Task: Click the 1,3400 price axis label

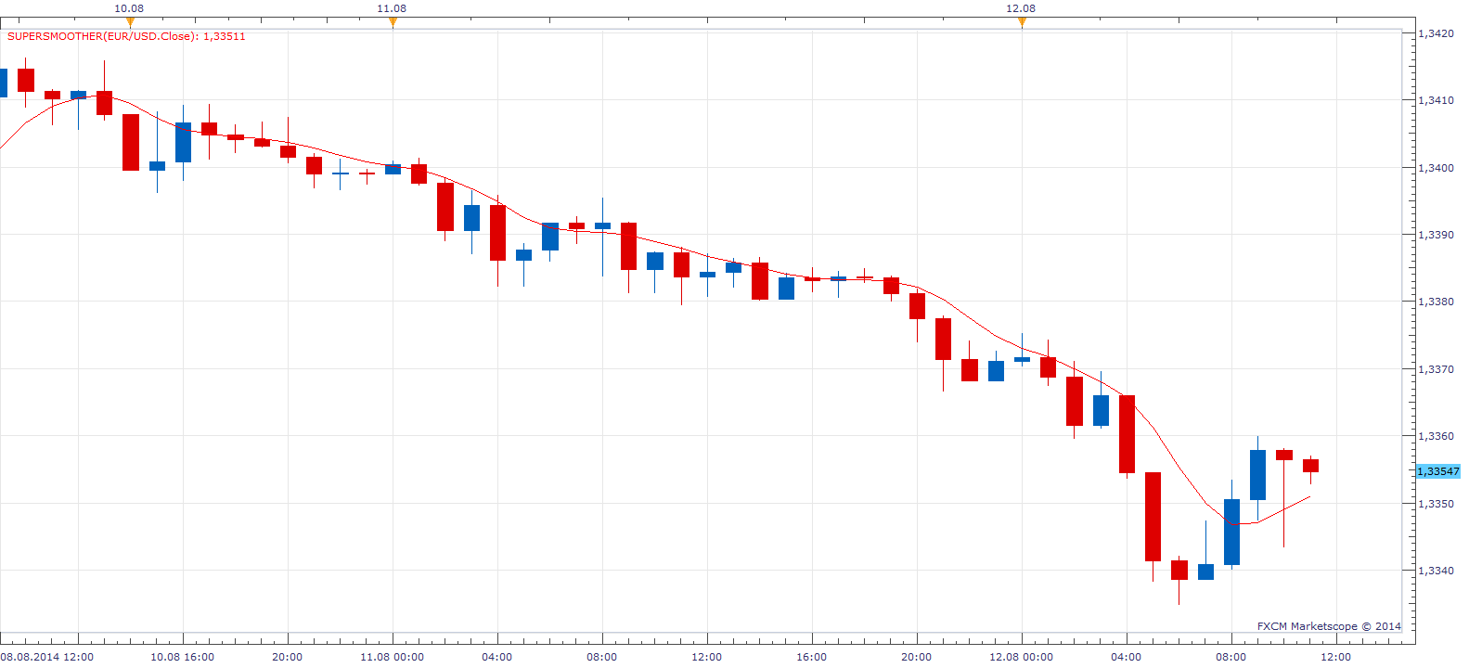Action: pyautogui.click(x=1437, y=168)
